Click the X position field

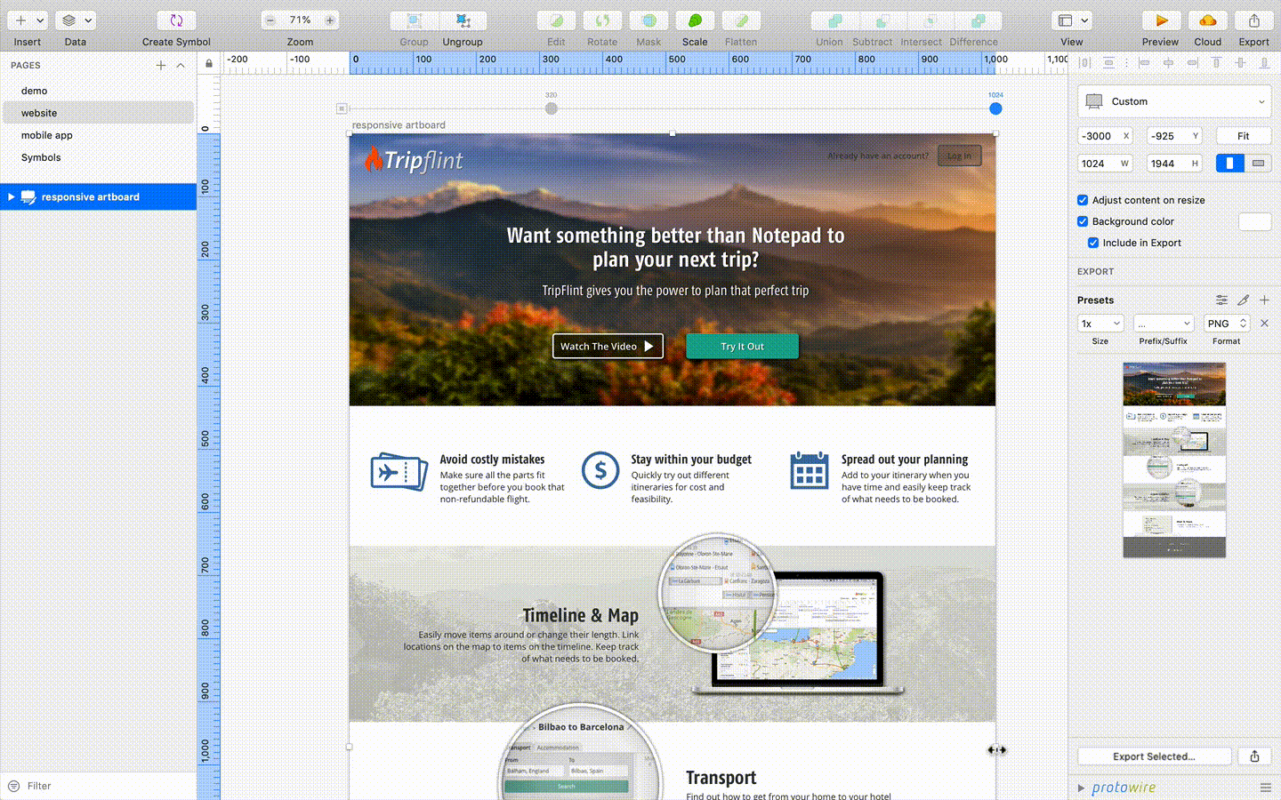pos(1105,136)
